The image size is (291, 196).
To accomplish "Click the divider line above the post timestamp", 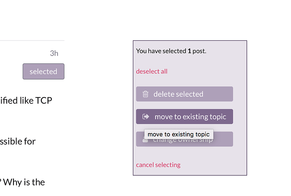I will (32, 40).
